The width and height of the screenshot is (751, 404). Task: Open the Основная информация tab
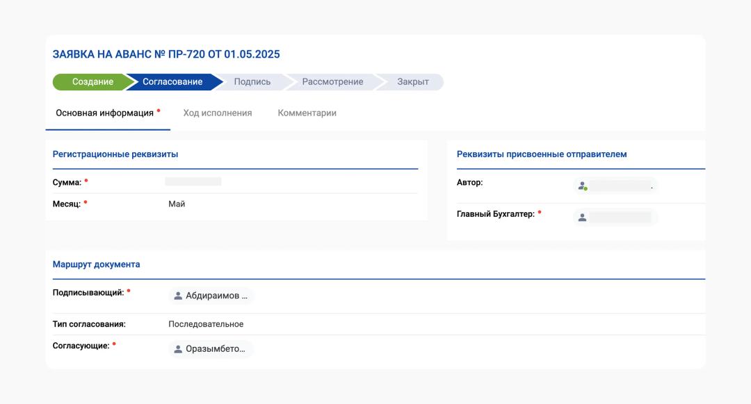coord(104,113)
